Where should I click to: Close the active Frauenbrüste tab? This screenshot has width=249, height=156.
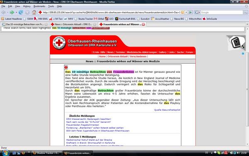(x=144, y=25)
